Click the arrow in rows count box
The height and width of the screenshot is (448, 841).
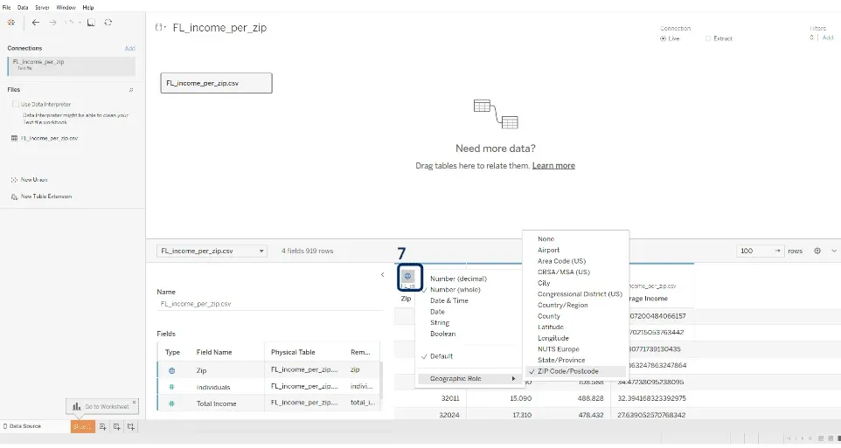pos(777,251)
